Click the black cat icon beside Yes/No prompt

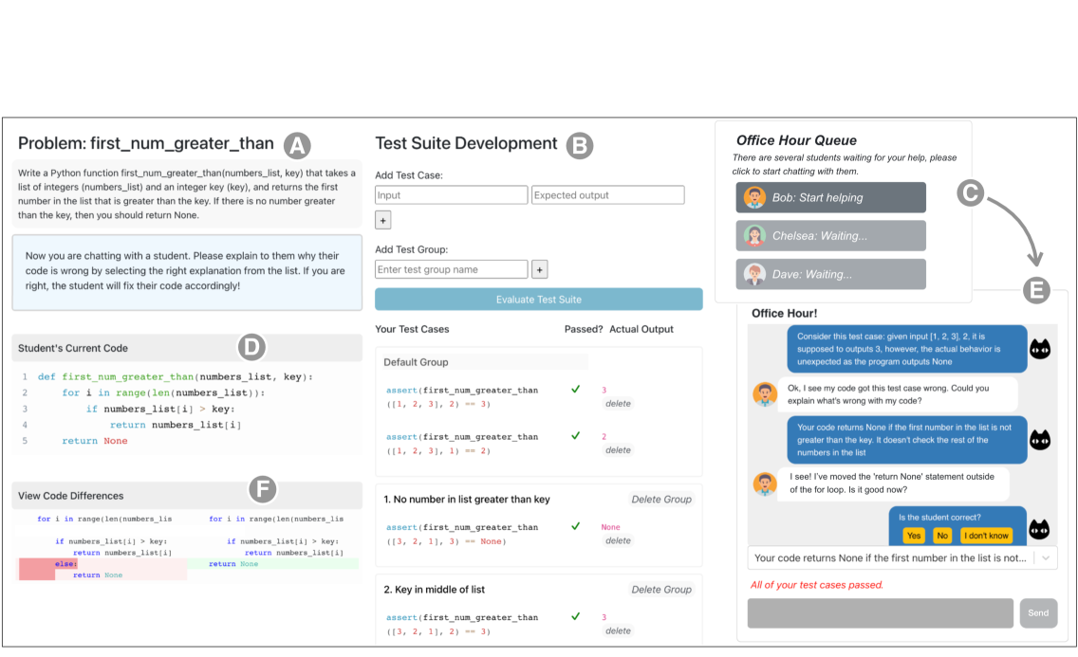click(x=1040, y=529)
